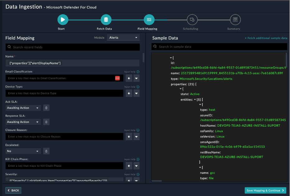Viewport: 290px width, 196px height.
Task: Click curly braces button next to Ack SLA
Action: (x=46, y=108)
